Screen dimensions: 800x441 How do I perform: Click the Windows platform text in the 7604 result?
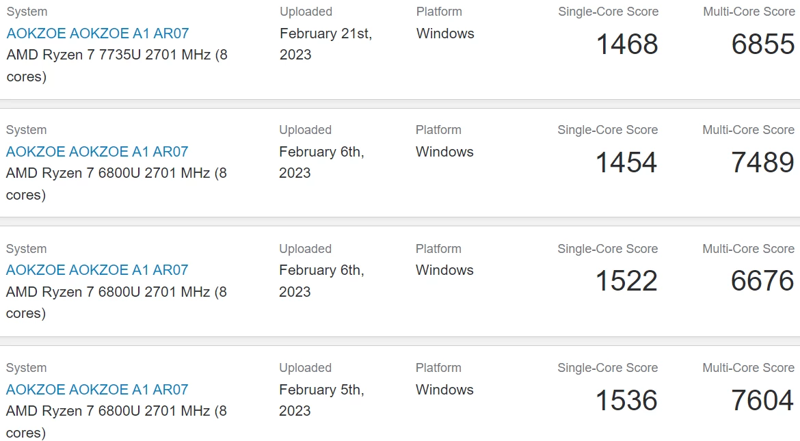444,390
